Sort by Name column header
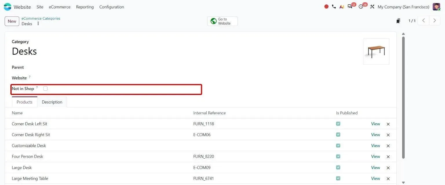Screen dimensions: 445x185 click(x=17, y=113)
